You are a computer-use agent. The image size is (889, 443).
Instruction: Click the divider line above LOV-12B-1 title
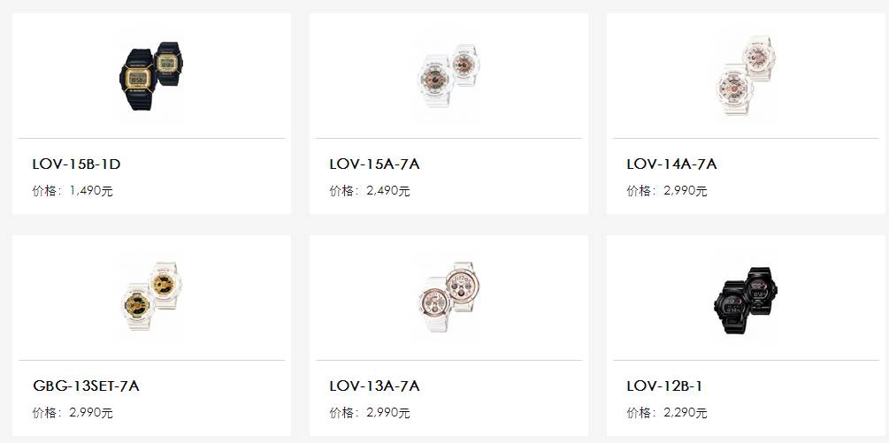(x=746, y=360)
